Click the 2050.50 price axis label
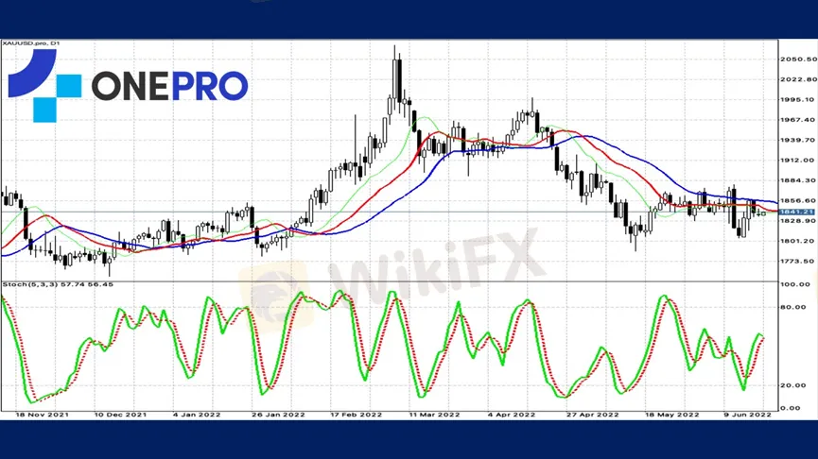The image size is (818, 459). [797, 59]
